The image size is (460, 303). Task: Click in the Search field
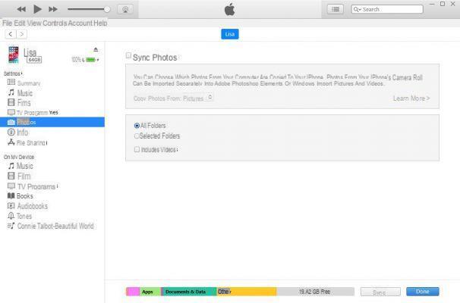click(x=387, y=9)
